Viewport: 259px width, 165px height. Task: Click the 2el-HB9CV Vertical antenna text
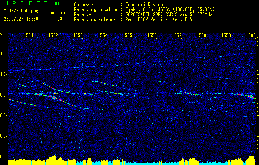[160, 19]
